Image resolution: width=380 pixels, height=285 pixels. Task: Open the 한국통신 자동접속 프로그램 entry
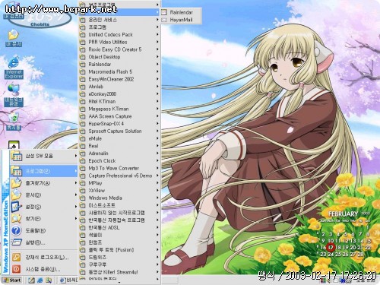coord(119,220)
